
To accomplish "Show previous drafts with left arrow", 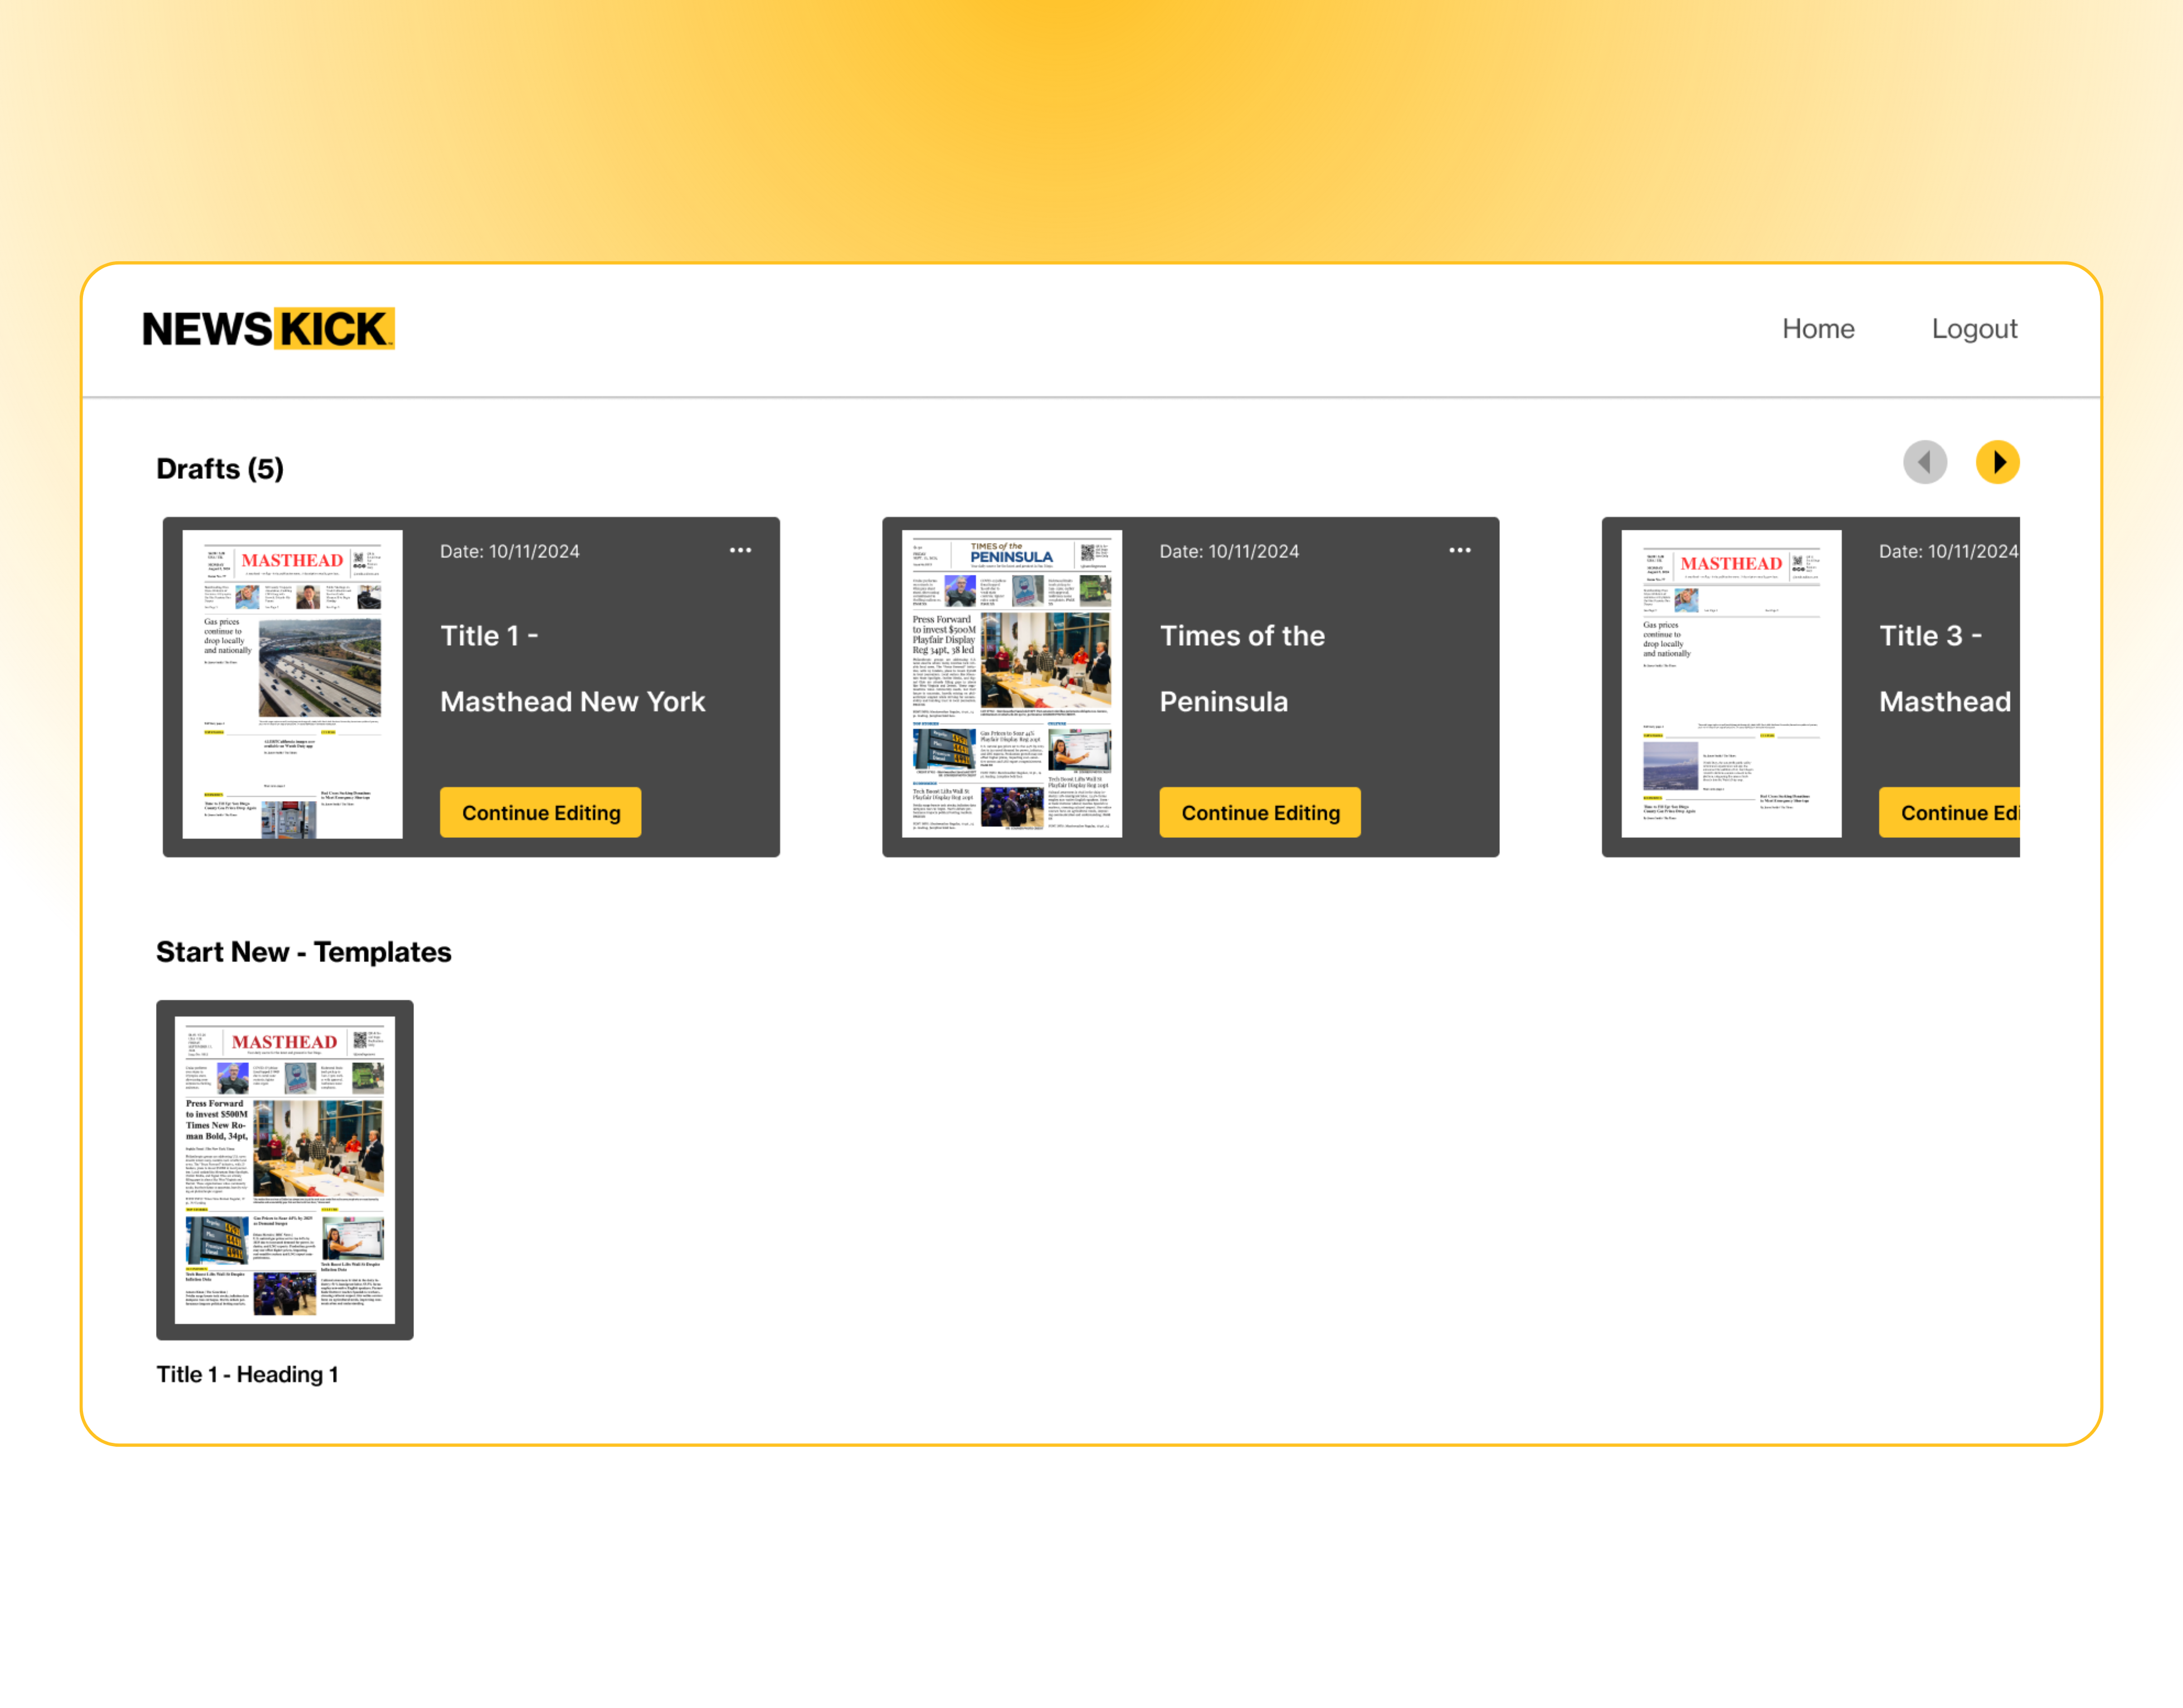I will tap(1924, 462).
